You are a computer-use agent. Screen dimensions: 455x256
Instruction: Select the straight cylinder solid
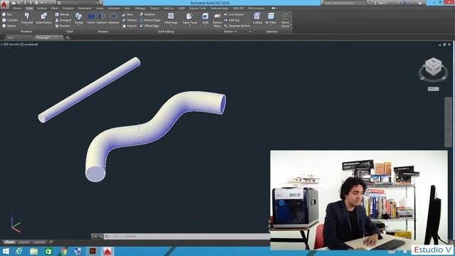[90, 90]
